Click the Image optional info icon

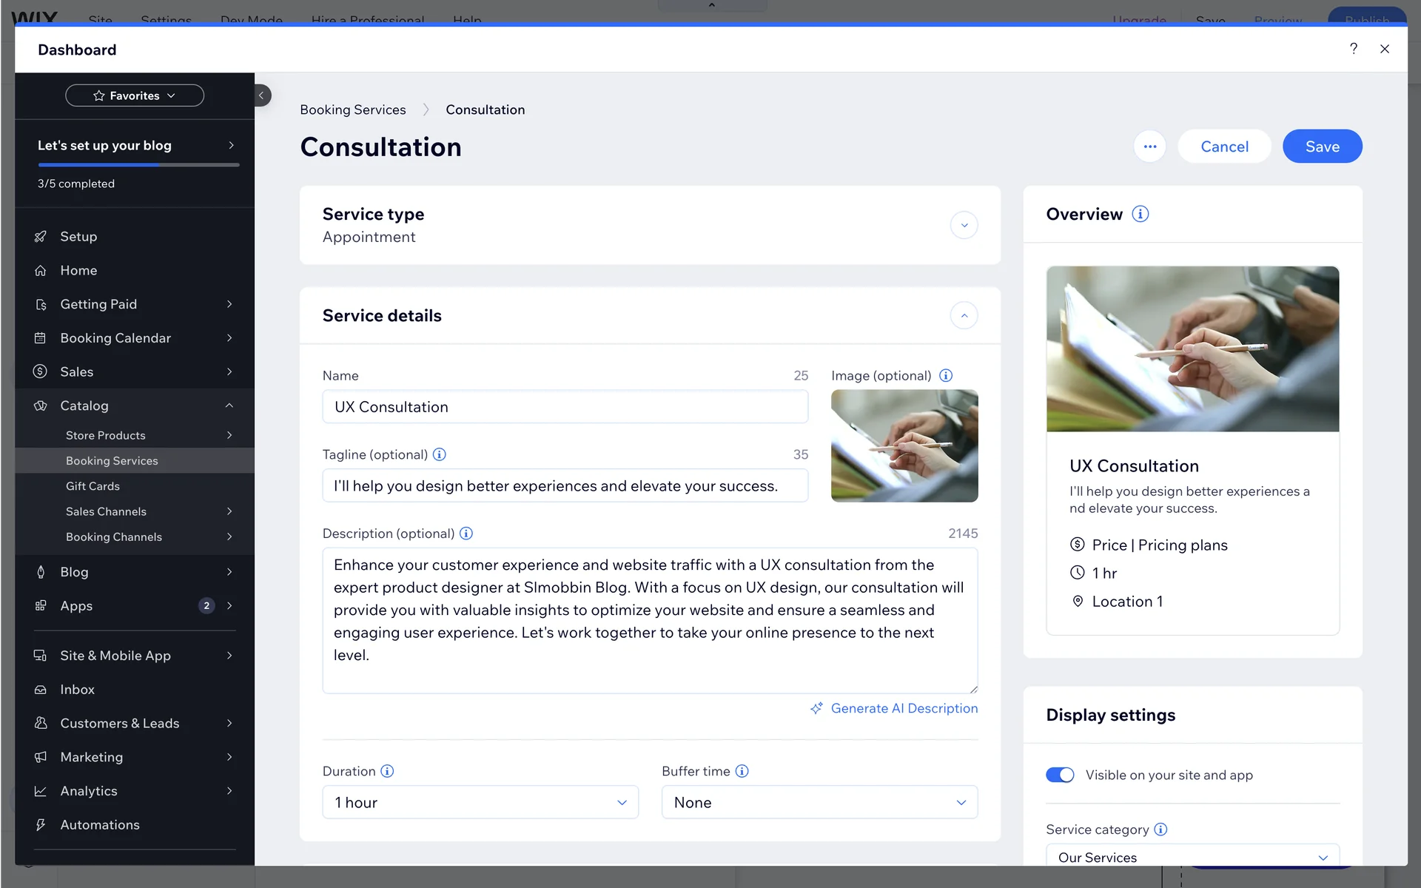(945, 375)
